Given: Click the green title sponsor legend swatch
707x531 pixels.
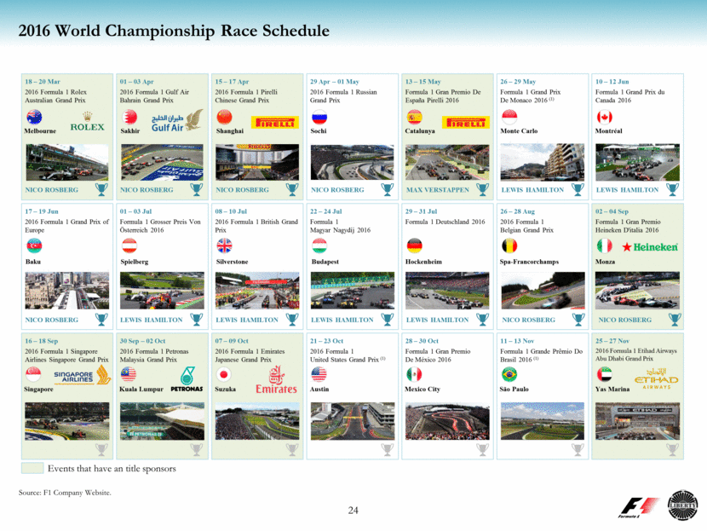Looking at the screenshot, I should click(32, 468).
